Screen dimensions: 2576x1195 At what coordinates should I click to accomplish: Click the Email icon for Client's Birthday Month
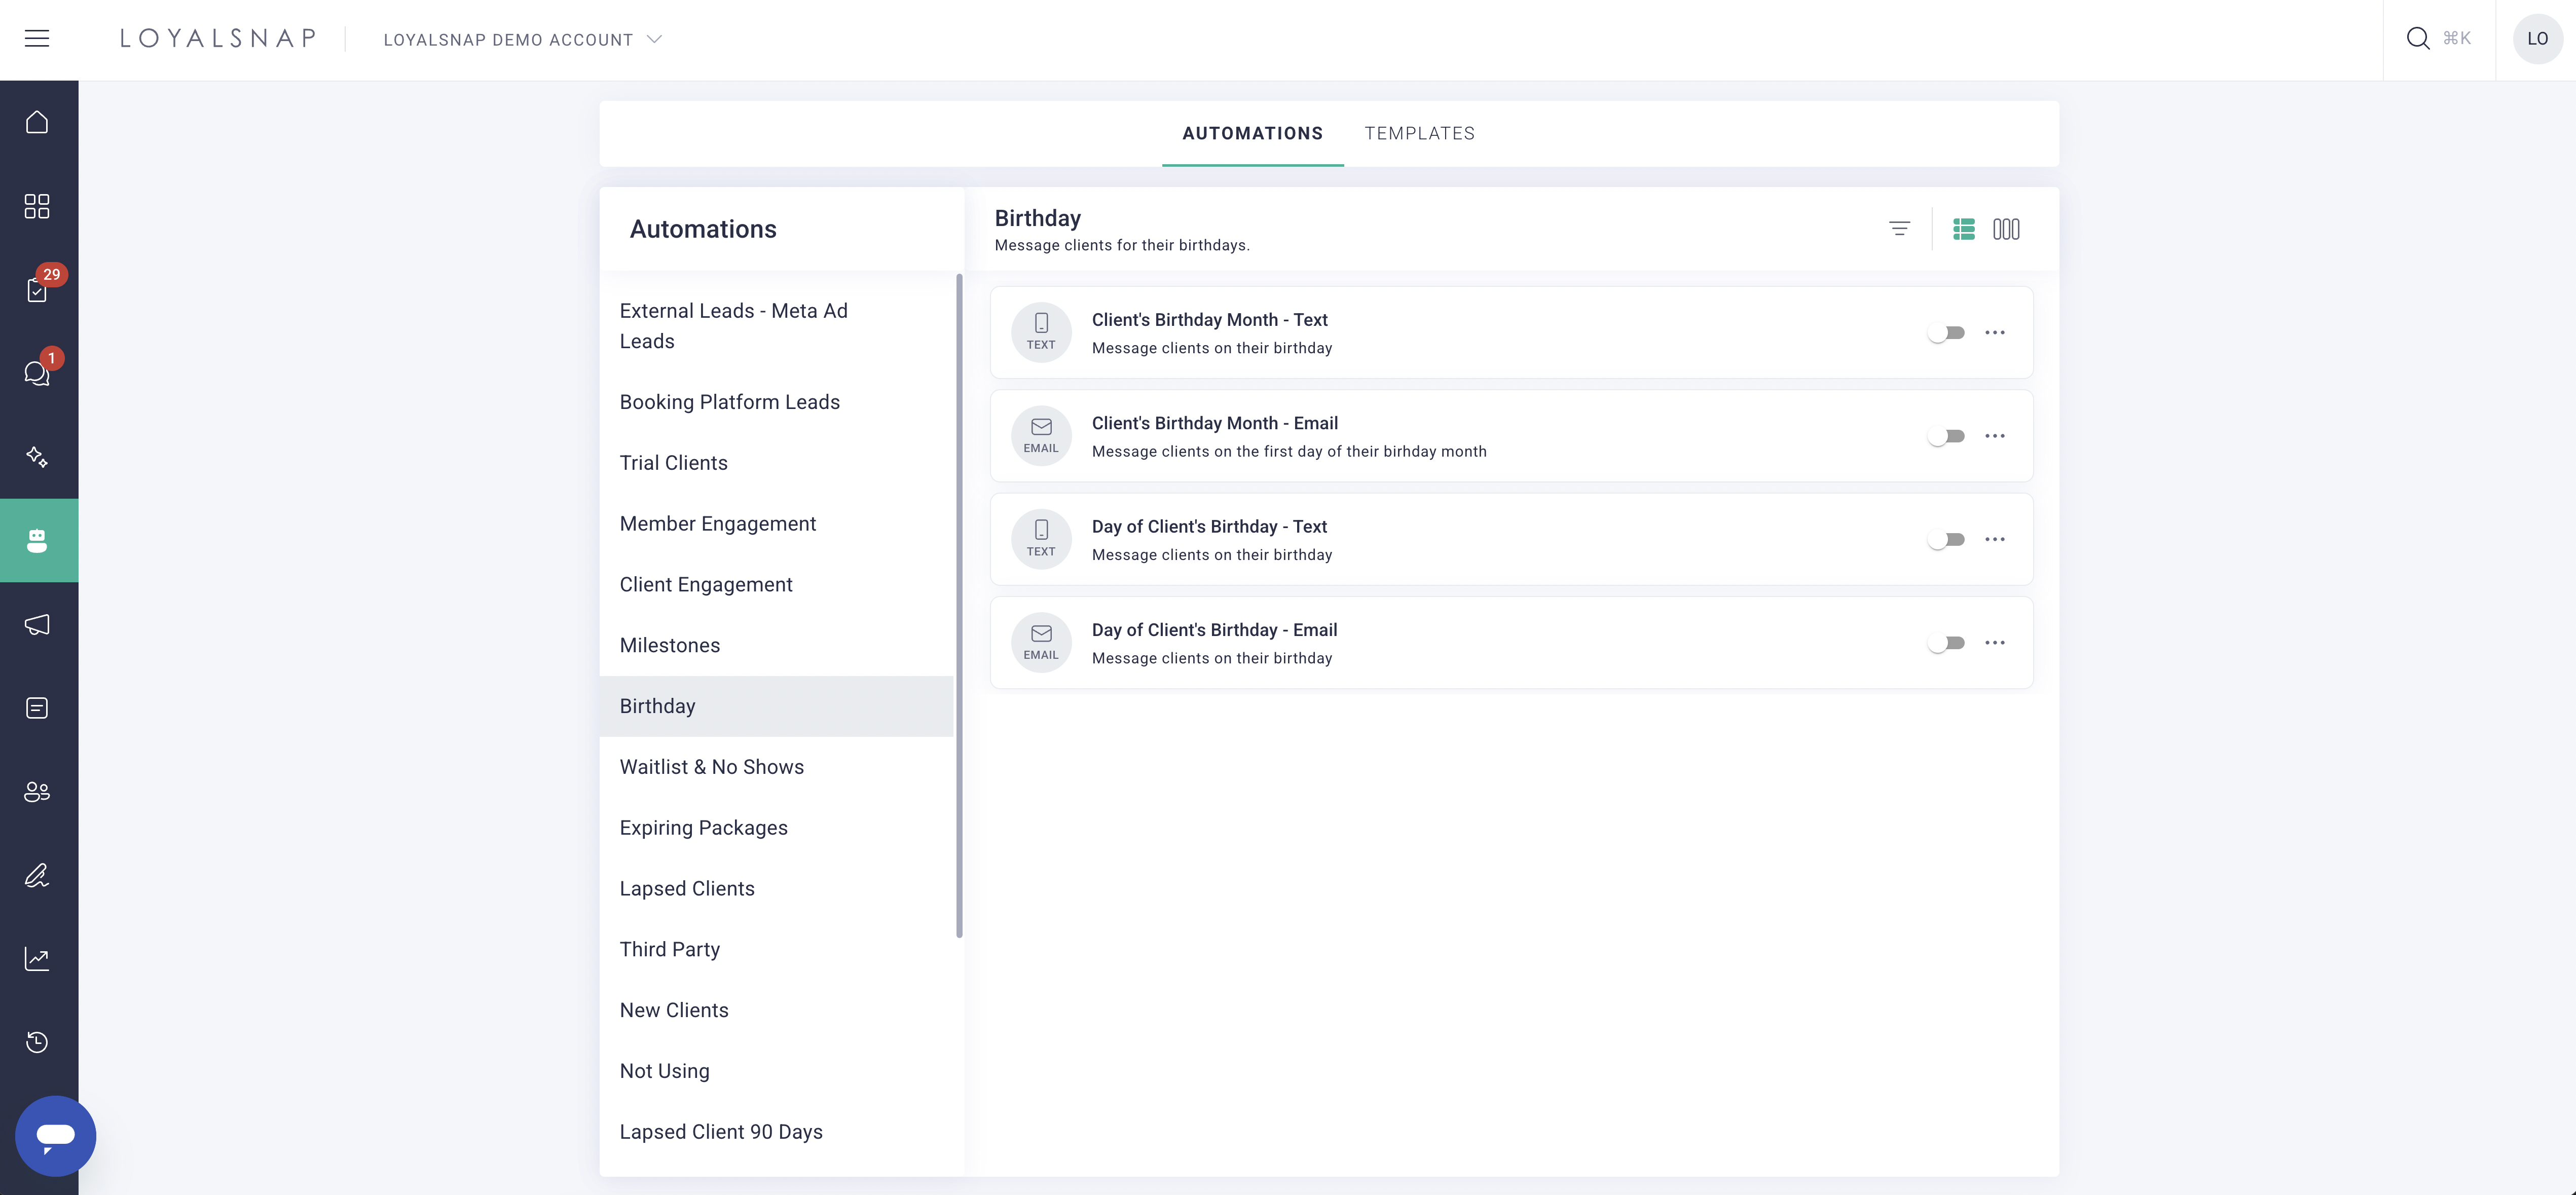point(1041,436)
